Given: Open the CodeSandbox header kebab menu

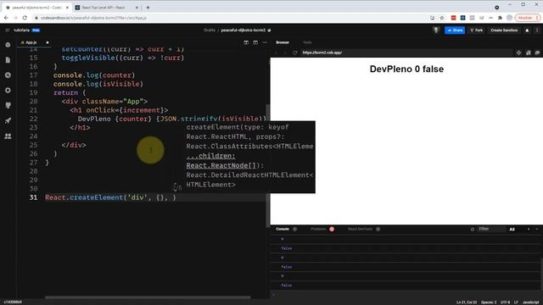Looking at the screenshot, I should (x=537, y=30).
